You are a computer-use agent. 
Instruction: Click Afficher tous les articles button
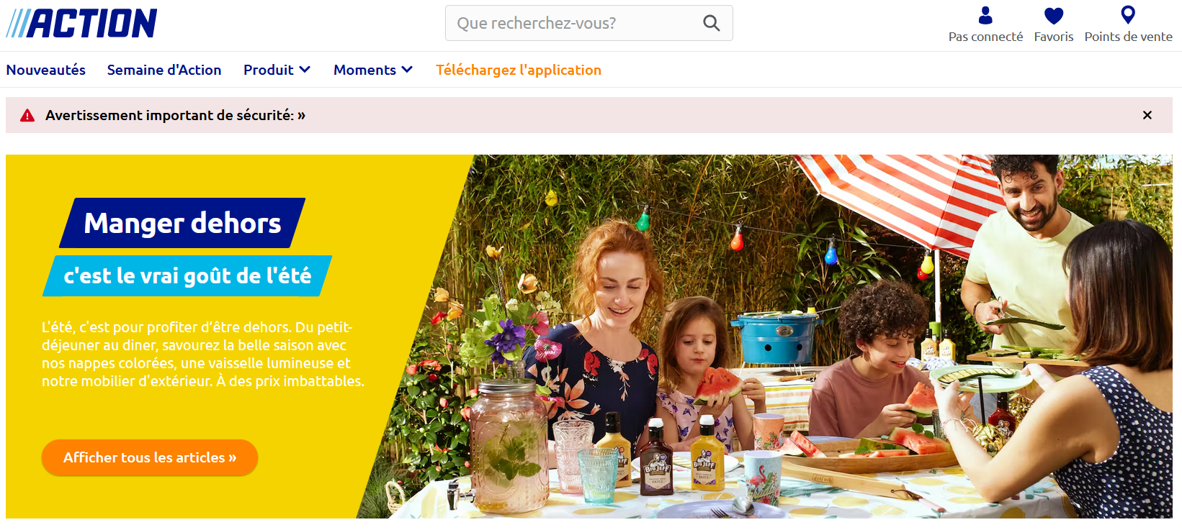click(x=150, y=457)
